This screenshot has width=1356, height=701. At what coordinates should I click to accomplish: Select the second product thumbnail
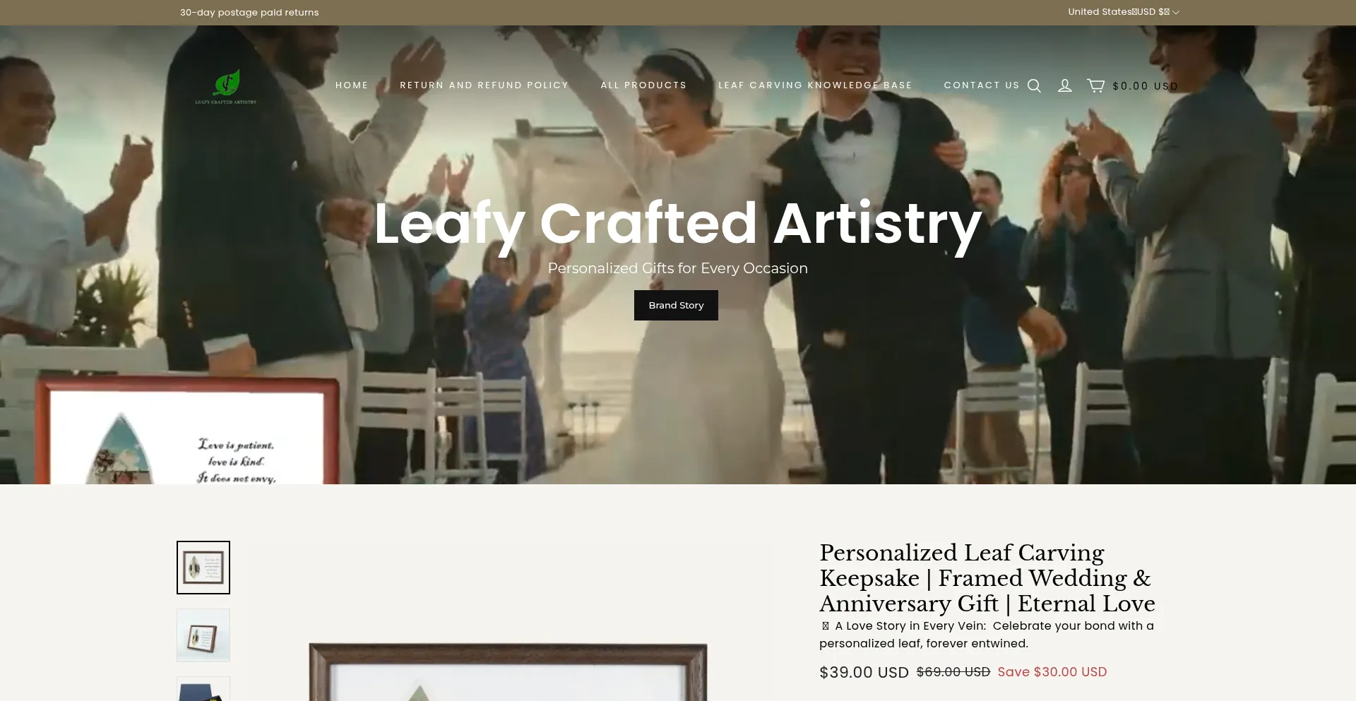(x=203, y=635)
